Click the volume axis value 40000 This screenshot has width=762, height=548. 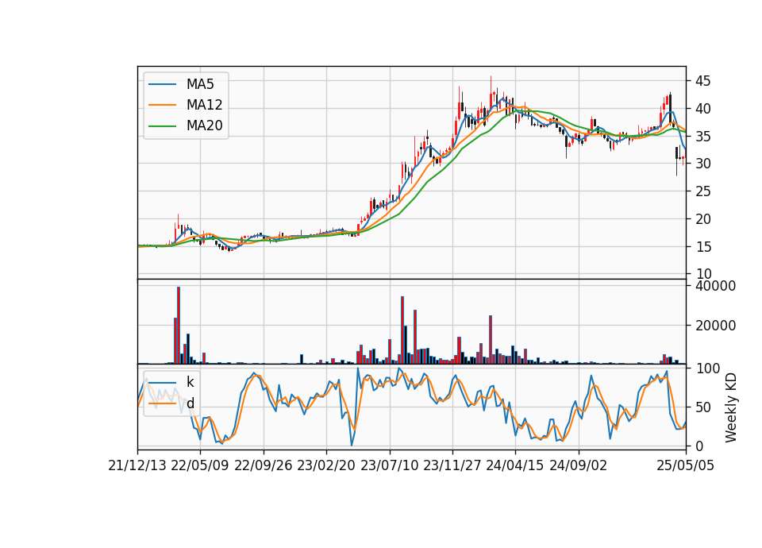coord(715,286)
